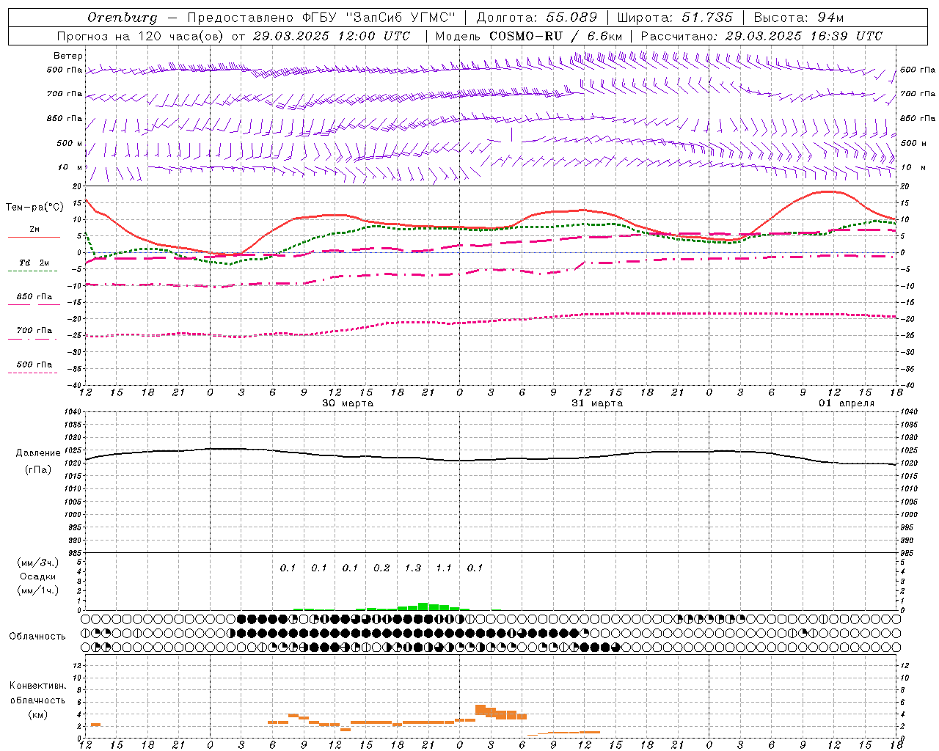This screenshot has height=751, width=939.
Task: Click the red 2м temperature peak near 01 апреля
Action: [x=829, y=191]
